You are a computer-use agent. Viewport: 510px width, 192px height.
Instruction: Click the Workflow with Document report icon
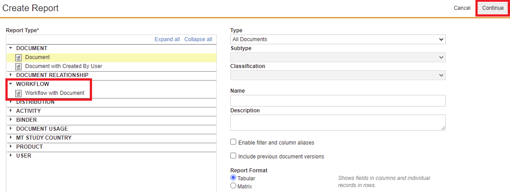click(x=18, y=93)
